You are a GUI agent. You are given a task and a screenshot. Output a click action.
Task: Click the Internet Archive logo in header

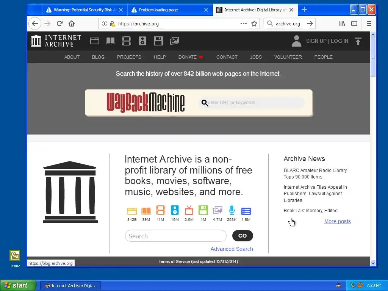(x=56, y=41)
